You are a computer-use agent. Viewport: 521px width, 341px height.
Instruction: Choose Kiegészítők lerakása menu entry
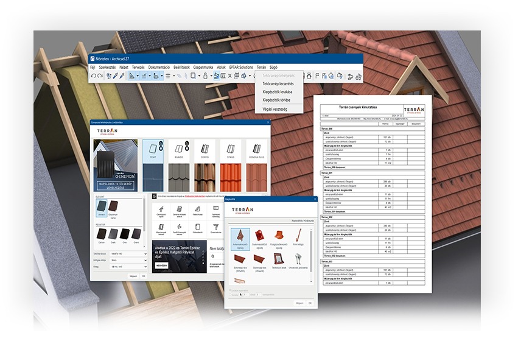pos(278,92)
